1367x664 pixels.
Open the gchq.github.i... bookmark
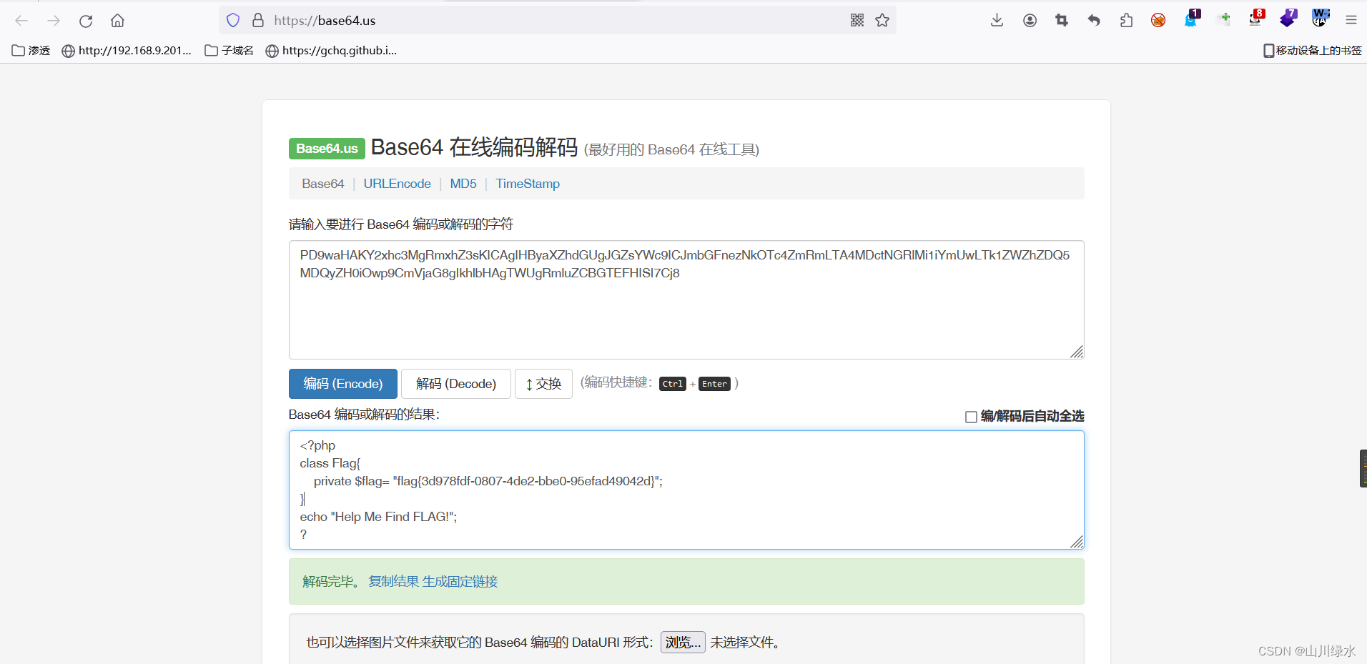(x=331, y=51)
